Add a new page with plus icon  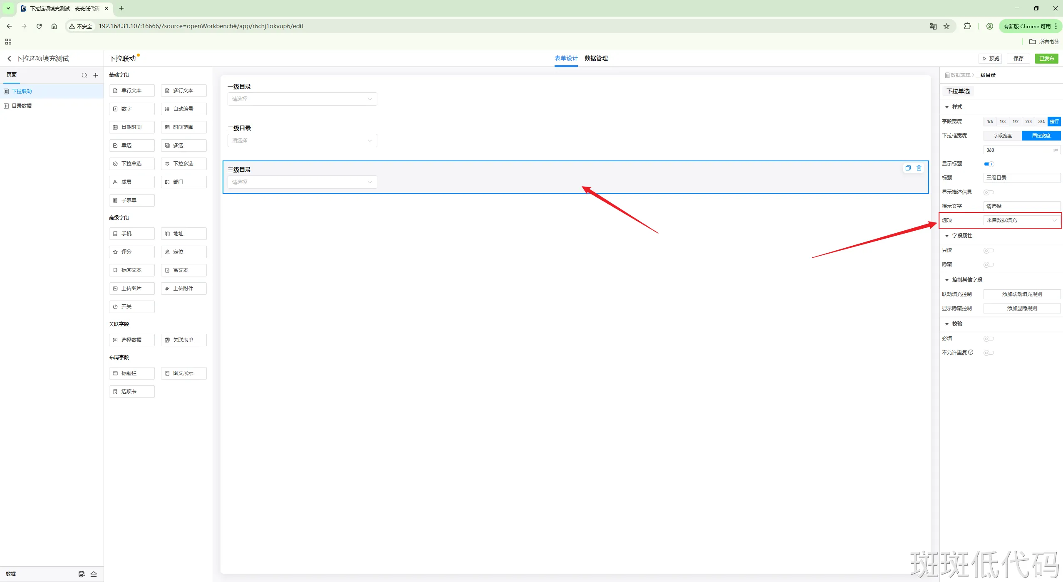[96, 75]
